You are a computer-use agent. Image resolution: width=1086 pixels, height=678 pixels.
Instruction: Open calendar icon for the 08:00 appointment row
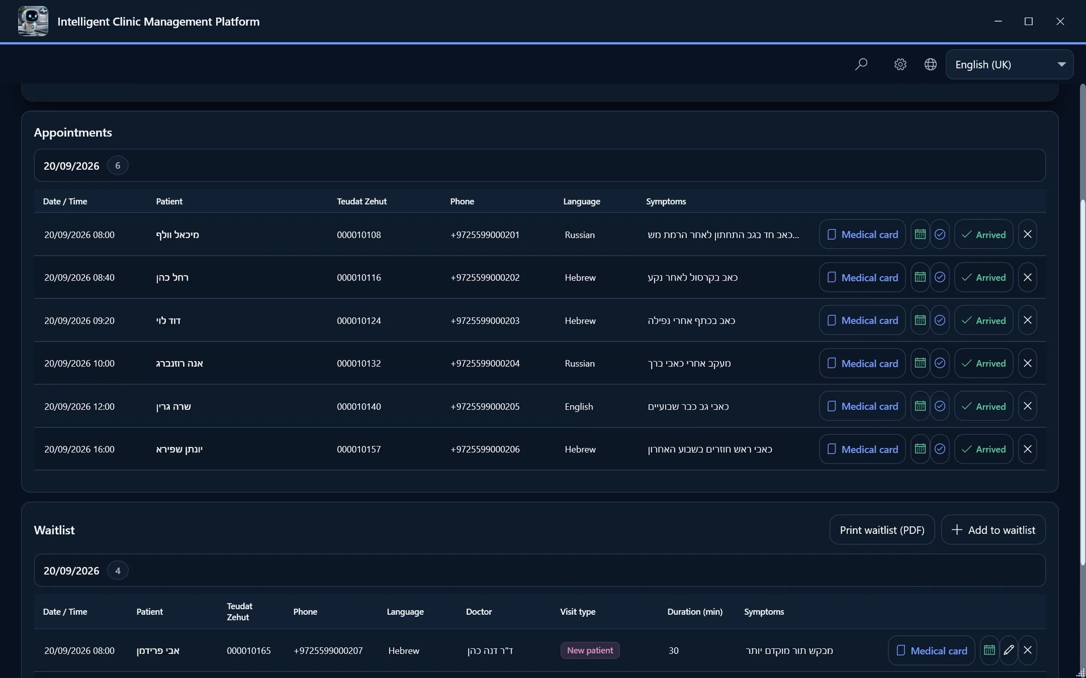(920, 234)
